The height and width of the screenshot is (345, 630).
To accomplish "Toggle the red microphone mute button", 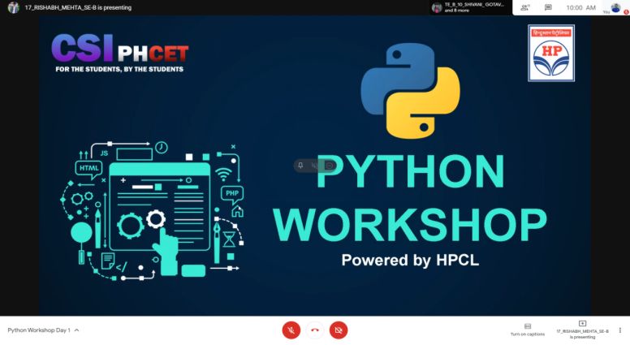I will (x=291, y=330).
